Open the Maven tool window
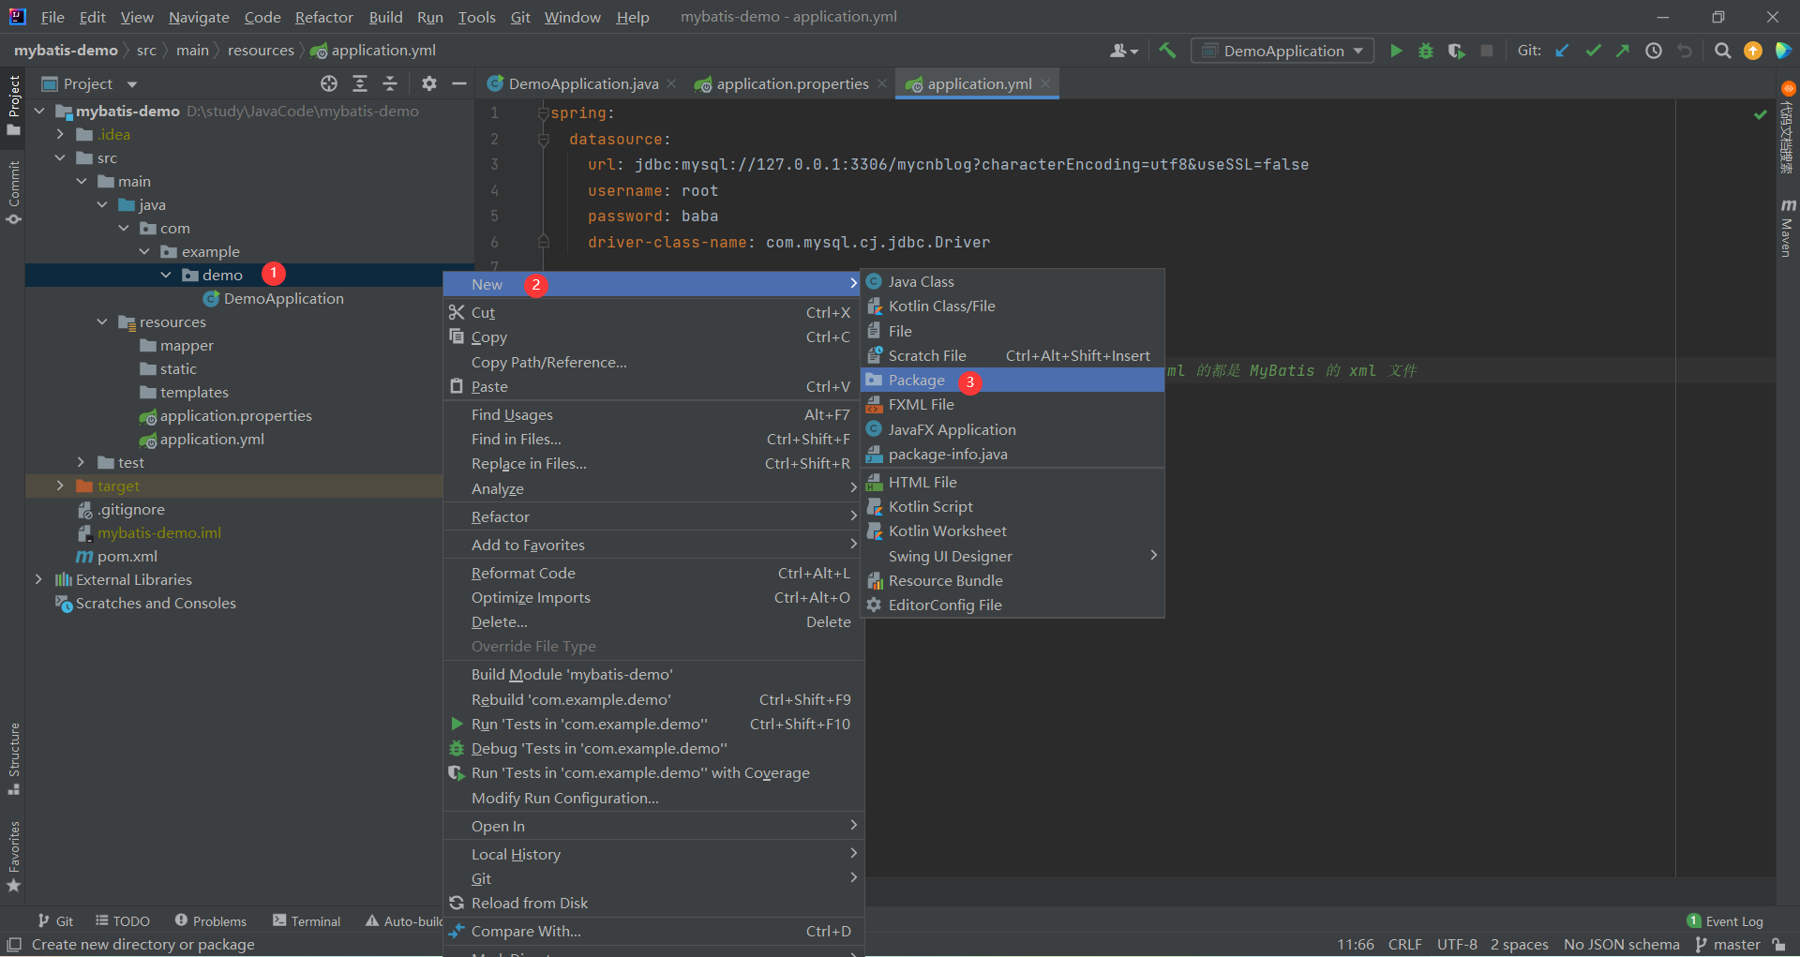1800x957 pixels. click(1787, 227)
